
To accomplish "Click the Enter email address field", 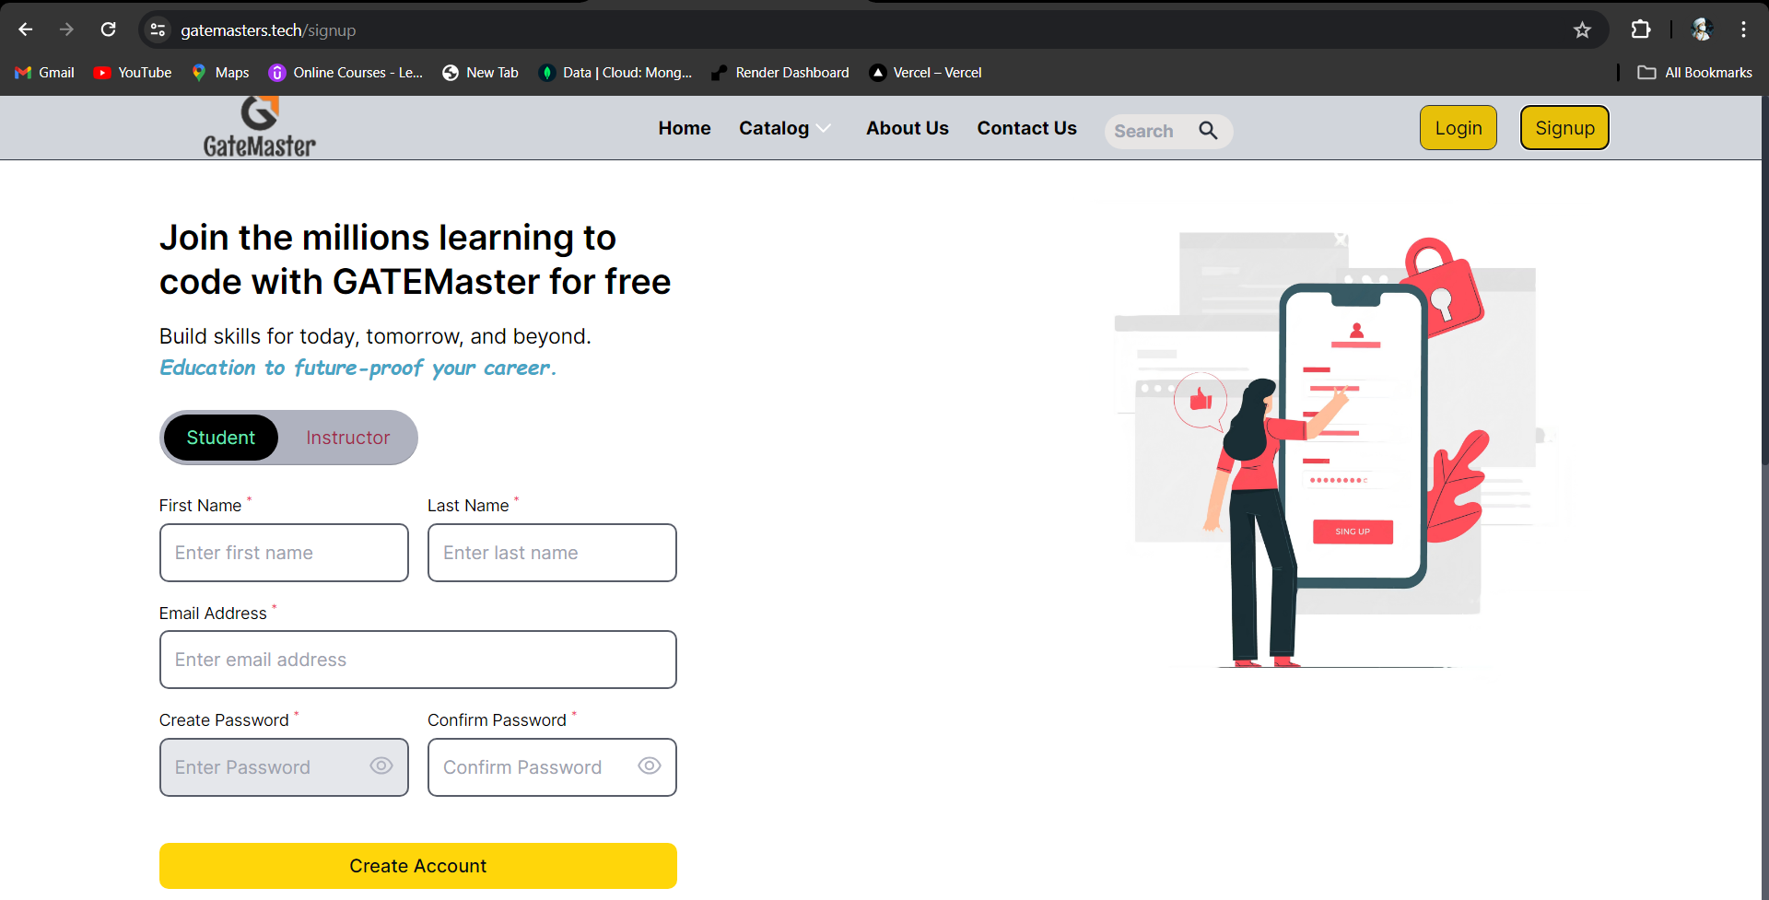I will point(417,660).
